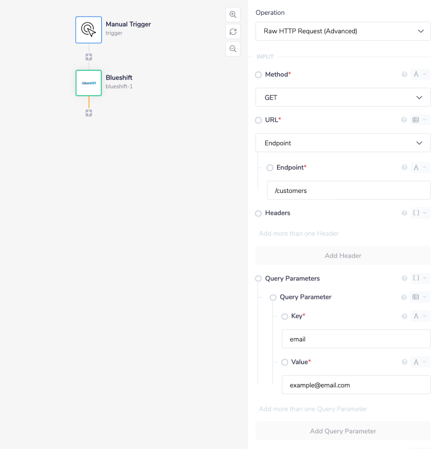Open help for the Method field
This screenshot has width=437, height=449.
click(x=404, y=74)
